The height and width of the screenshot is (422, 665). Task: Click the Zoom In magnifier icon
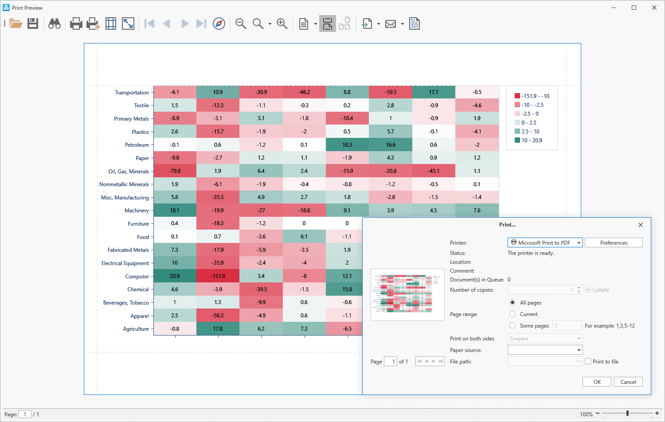[x=282, y=23]
